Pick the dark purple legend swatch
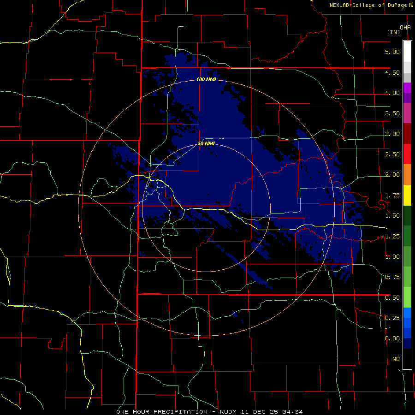Viewport: 415px width, 415px height. tap(407, 98)
